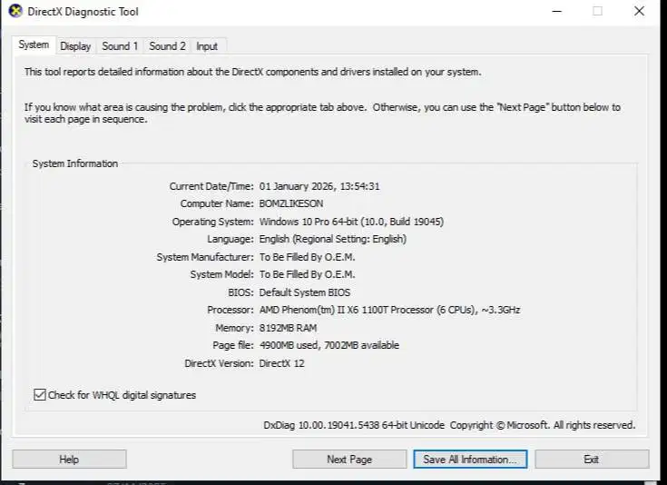Click Save All Information button
Image resolution: width=667 pixels, height=485 pixels.
469,460
